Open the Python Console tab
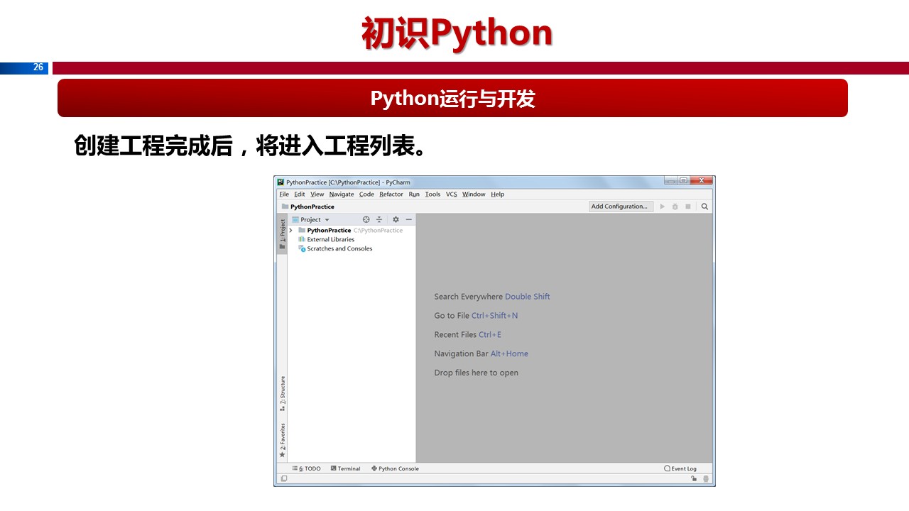This screenshot has width=909, height=511. [x=396, y=468]
